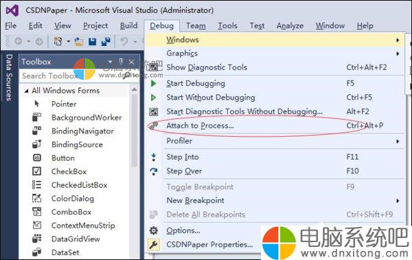Expand the Profiler submenu arrow

click(x=398, y=141)
